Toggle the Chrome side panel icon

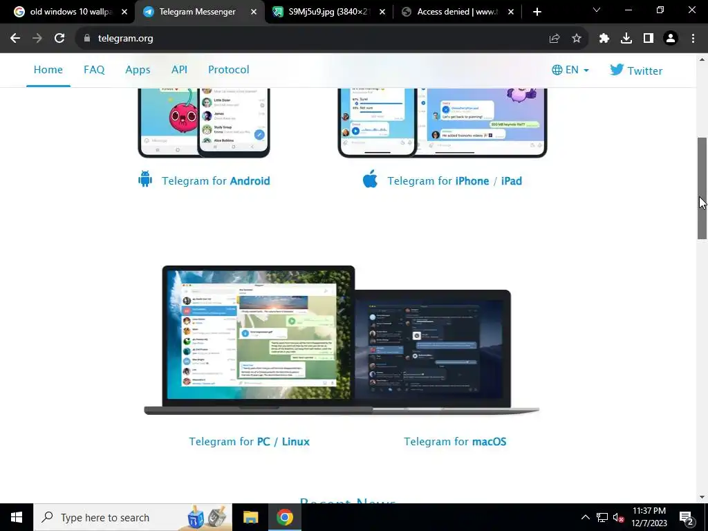(x=649, y=39)
